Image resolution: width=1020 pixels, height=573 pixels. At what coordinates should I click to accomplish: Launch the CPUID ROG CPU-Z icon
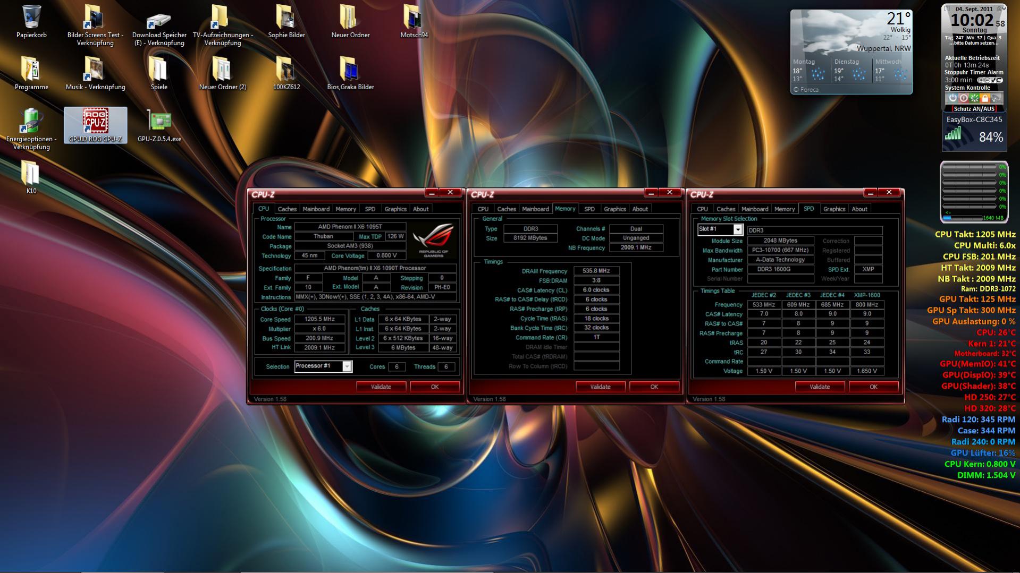coord(95,125)
